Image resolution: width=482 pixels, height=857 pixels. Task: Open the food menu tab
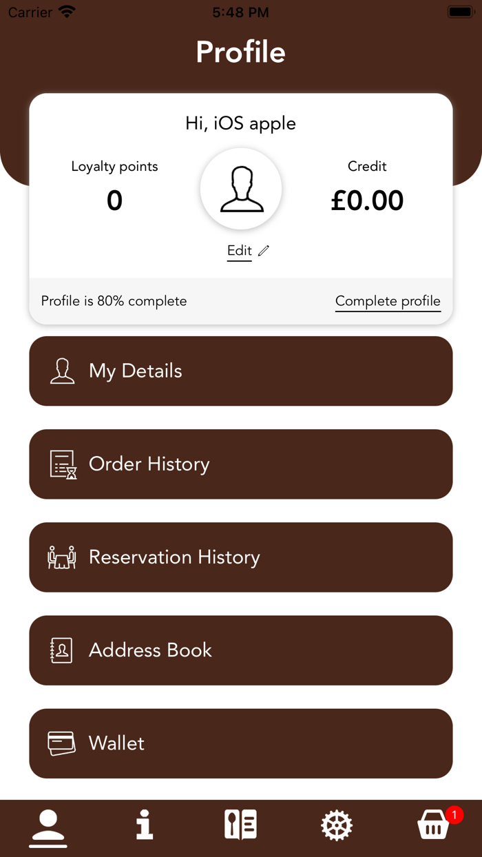241,825
